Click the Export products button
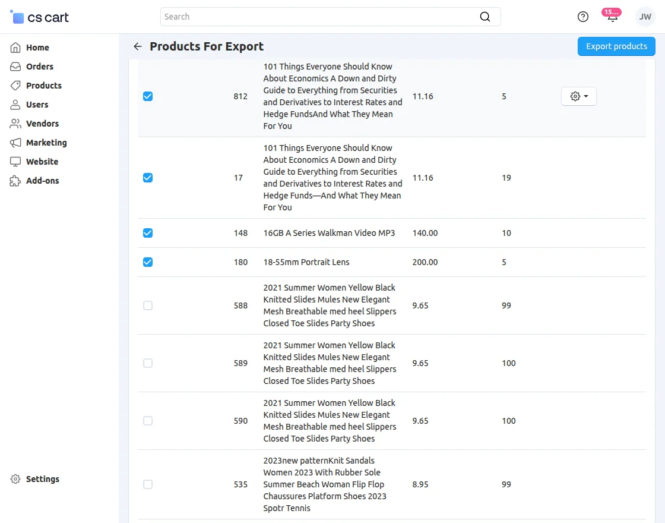665x523 pixels. (x=616, y=46)
